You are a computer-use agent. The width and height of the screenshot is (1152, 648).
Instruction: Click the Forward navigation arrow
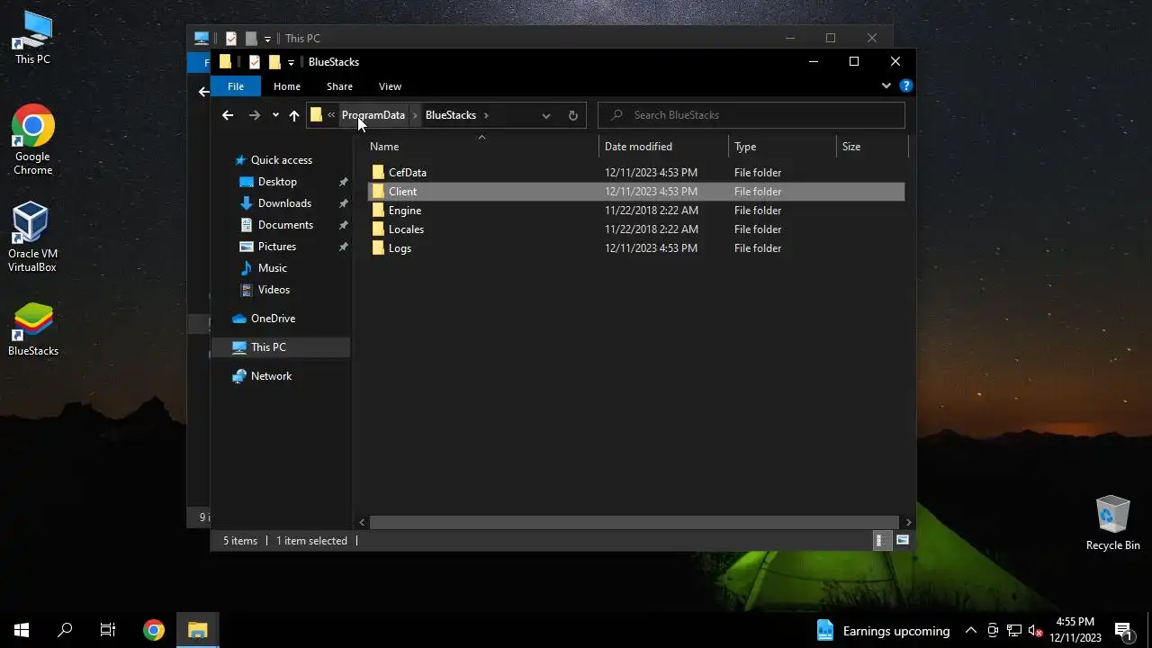(x=255, y=115)
